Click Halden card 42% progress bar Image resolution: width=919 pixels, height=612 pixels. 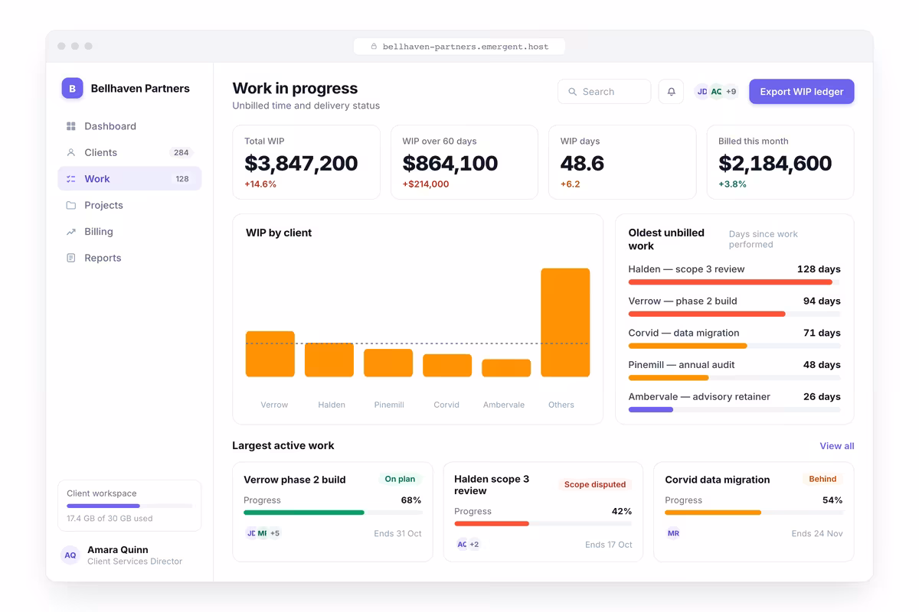(x=543, y=523)
